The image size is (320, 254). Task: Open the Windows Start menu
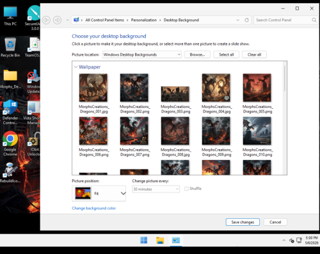pyautogui.click(x=144, y=240)
